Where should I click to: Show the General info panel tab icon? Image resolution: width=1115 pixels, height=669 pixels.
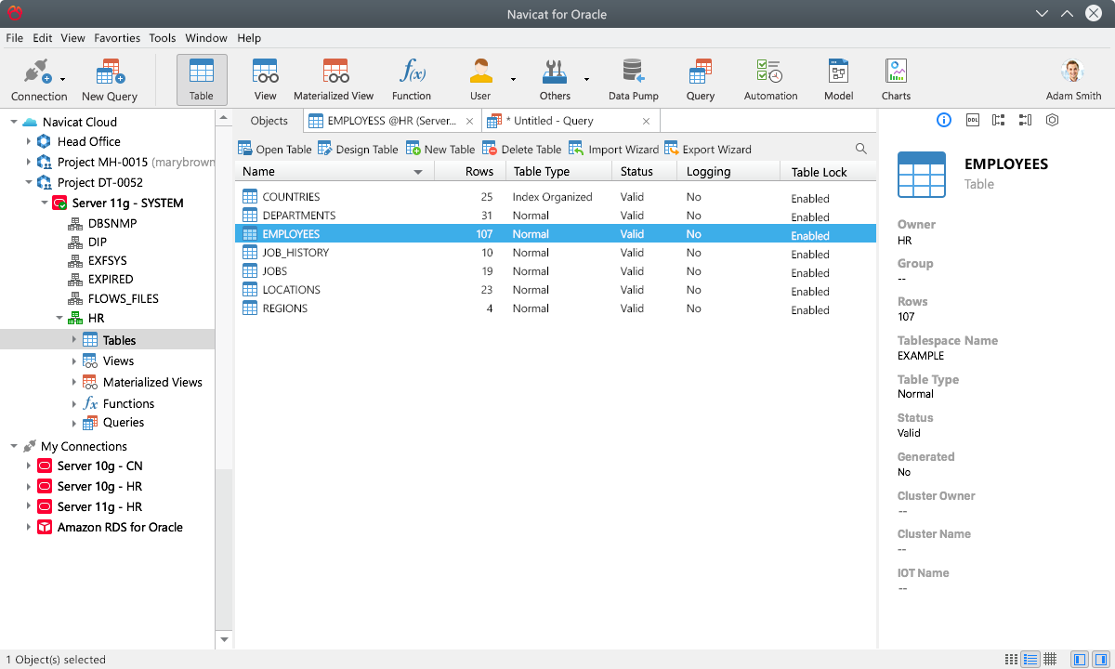[x=944, y=120]
